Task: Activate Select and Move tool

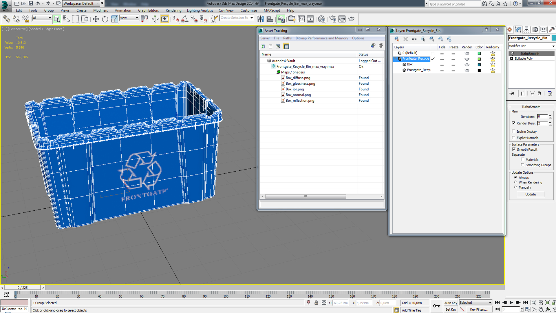Action: (x=96, y=19)
